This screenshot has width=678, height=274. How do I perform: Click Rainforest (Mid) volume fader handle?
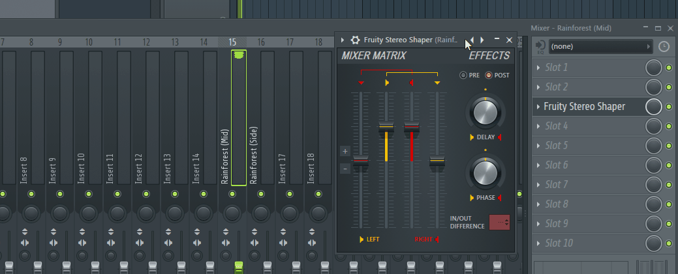point(239,267)
